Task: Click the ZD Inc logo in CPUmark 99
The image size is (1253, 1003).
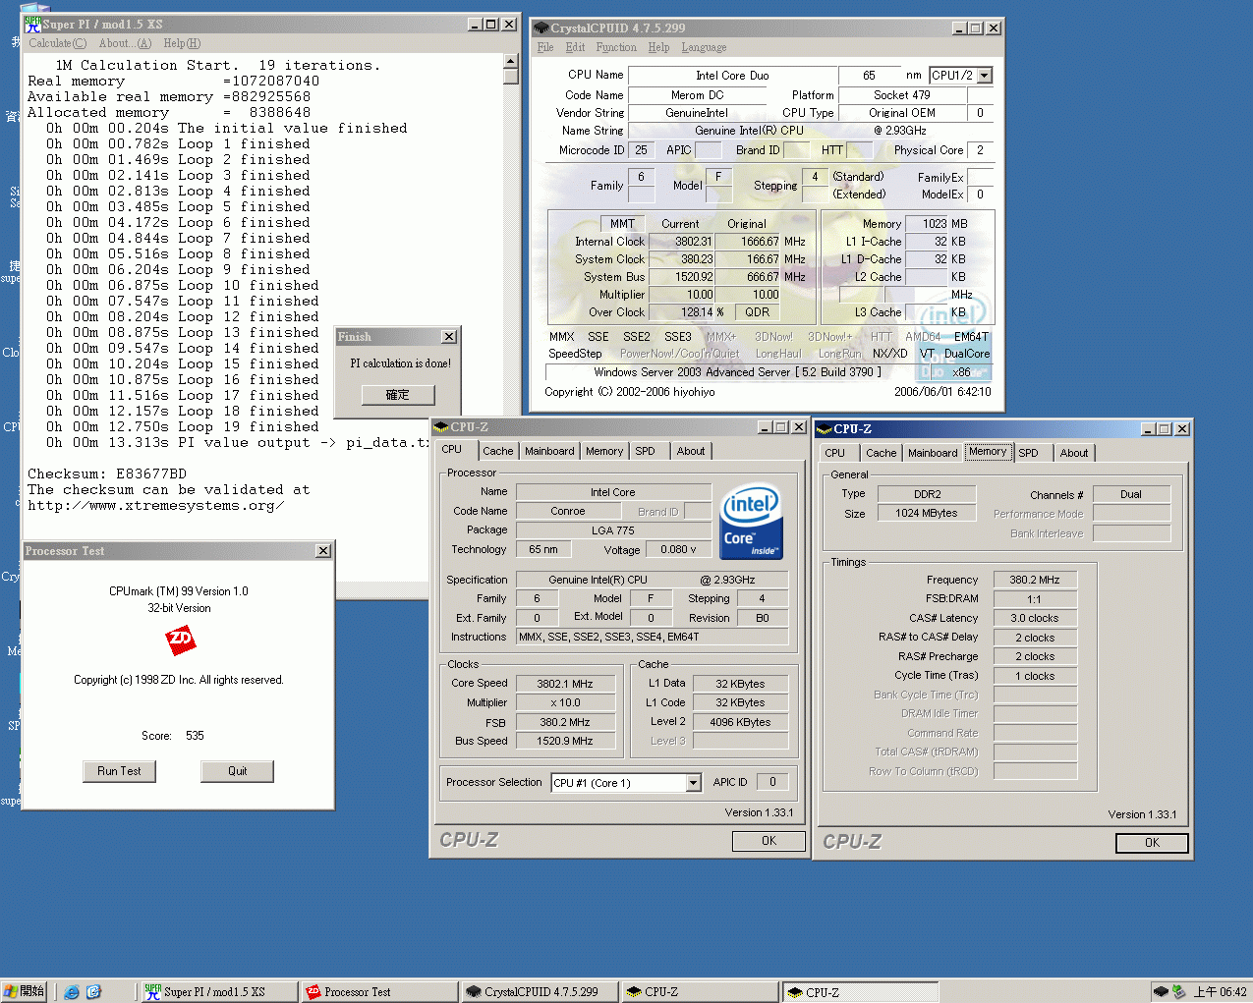Action: click(x=180, y=640)
